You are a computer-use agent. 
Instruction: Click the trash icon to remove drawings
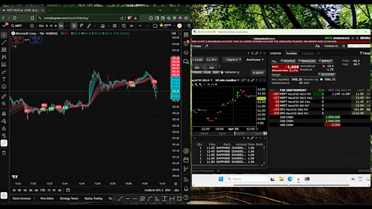point(4,153)
